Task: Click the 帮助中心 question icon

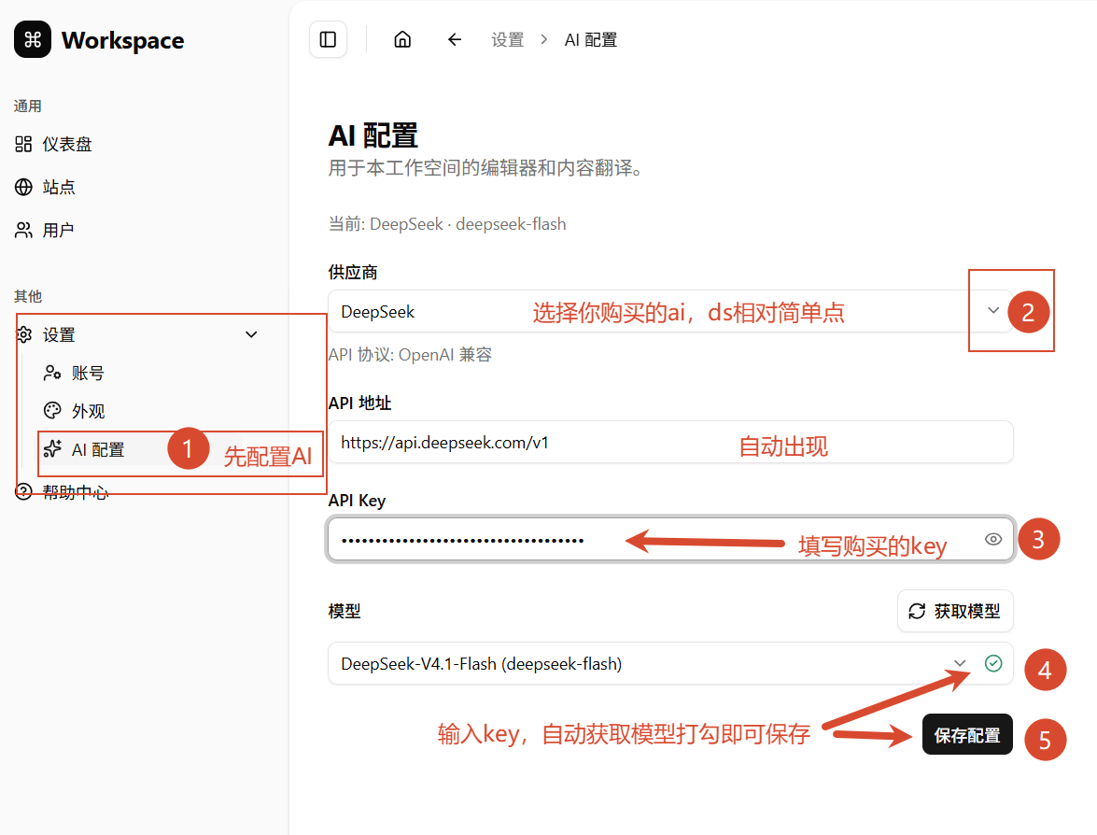Action: (23, 492)
